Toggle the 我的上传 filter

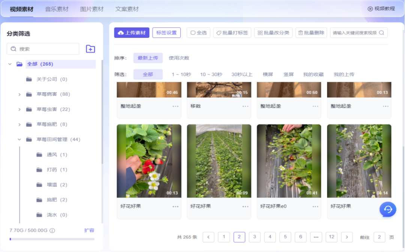[x=344, y=74]
